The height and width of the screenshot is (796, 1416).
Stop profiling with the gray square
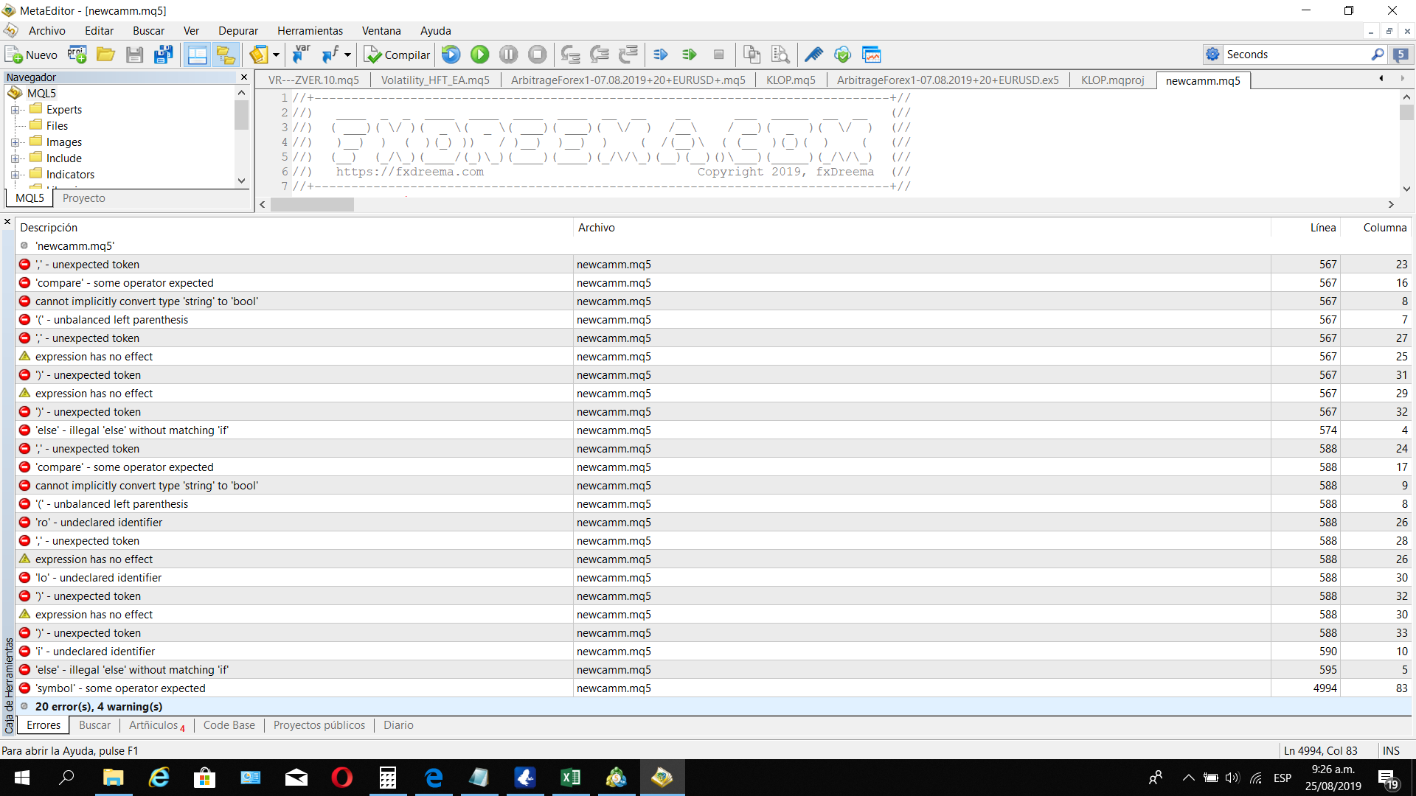click(718, 55)
